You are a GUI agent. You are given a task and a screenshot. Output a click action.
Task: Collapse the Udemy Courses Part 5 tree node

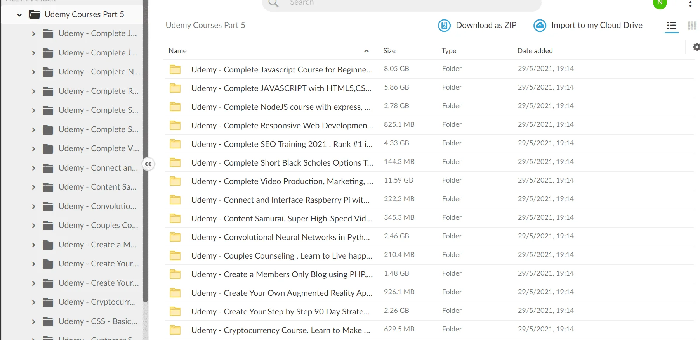coord(19,15)
